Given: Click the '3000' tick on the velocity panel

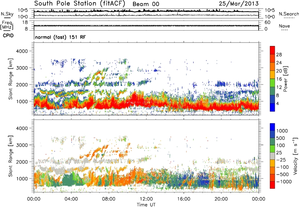Looking at the screenshot, I should 22,145.
